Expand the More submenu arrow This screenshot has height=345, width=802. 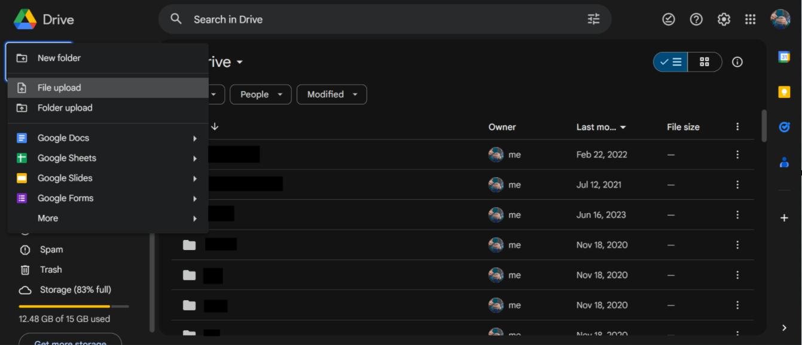[194, 218]
